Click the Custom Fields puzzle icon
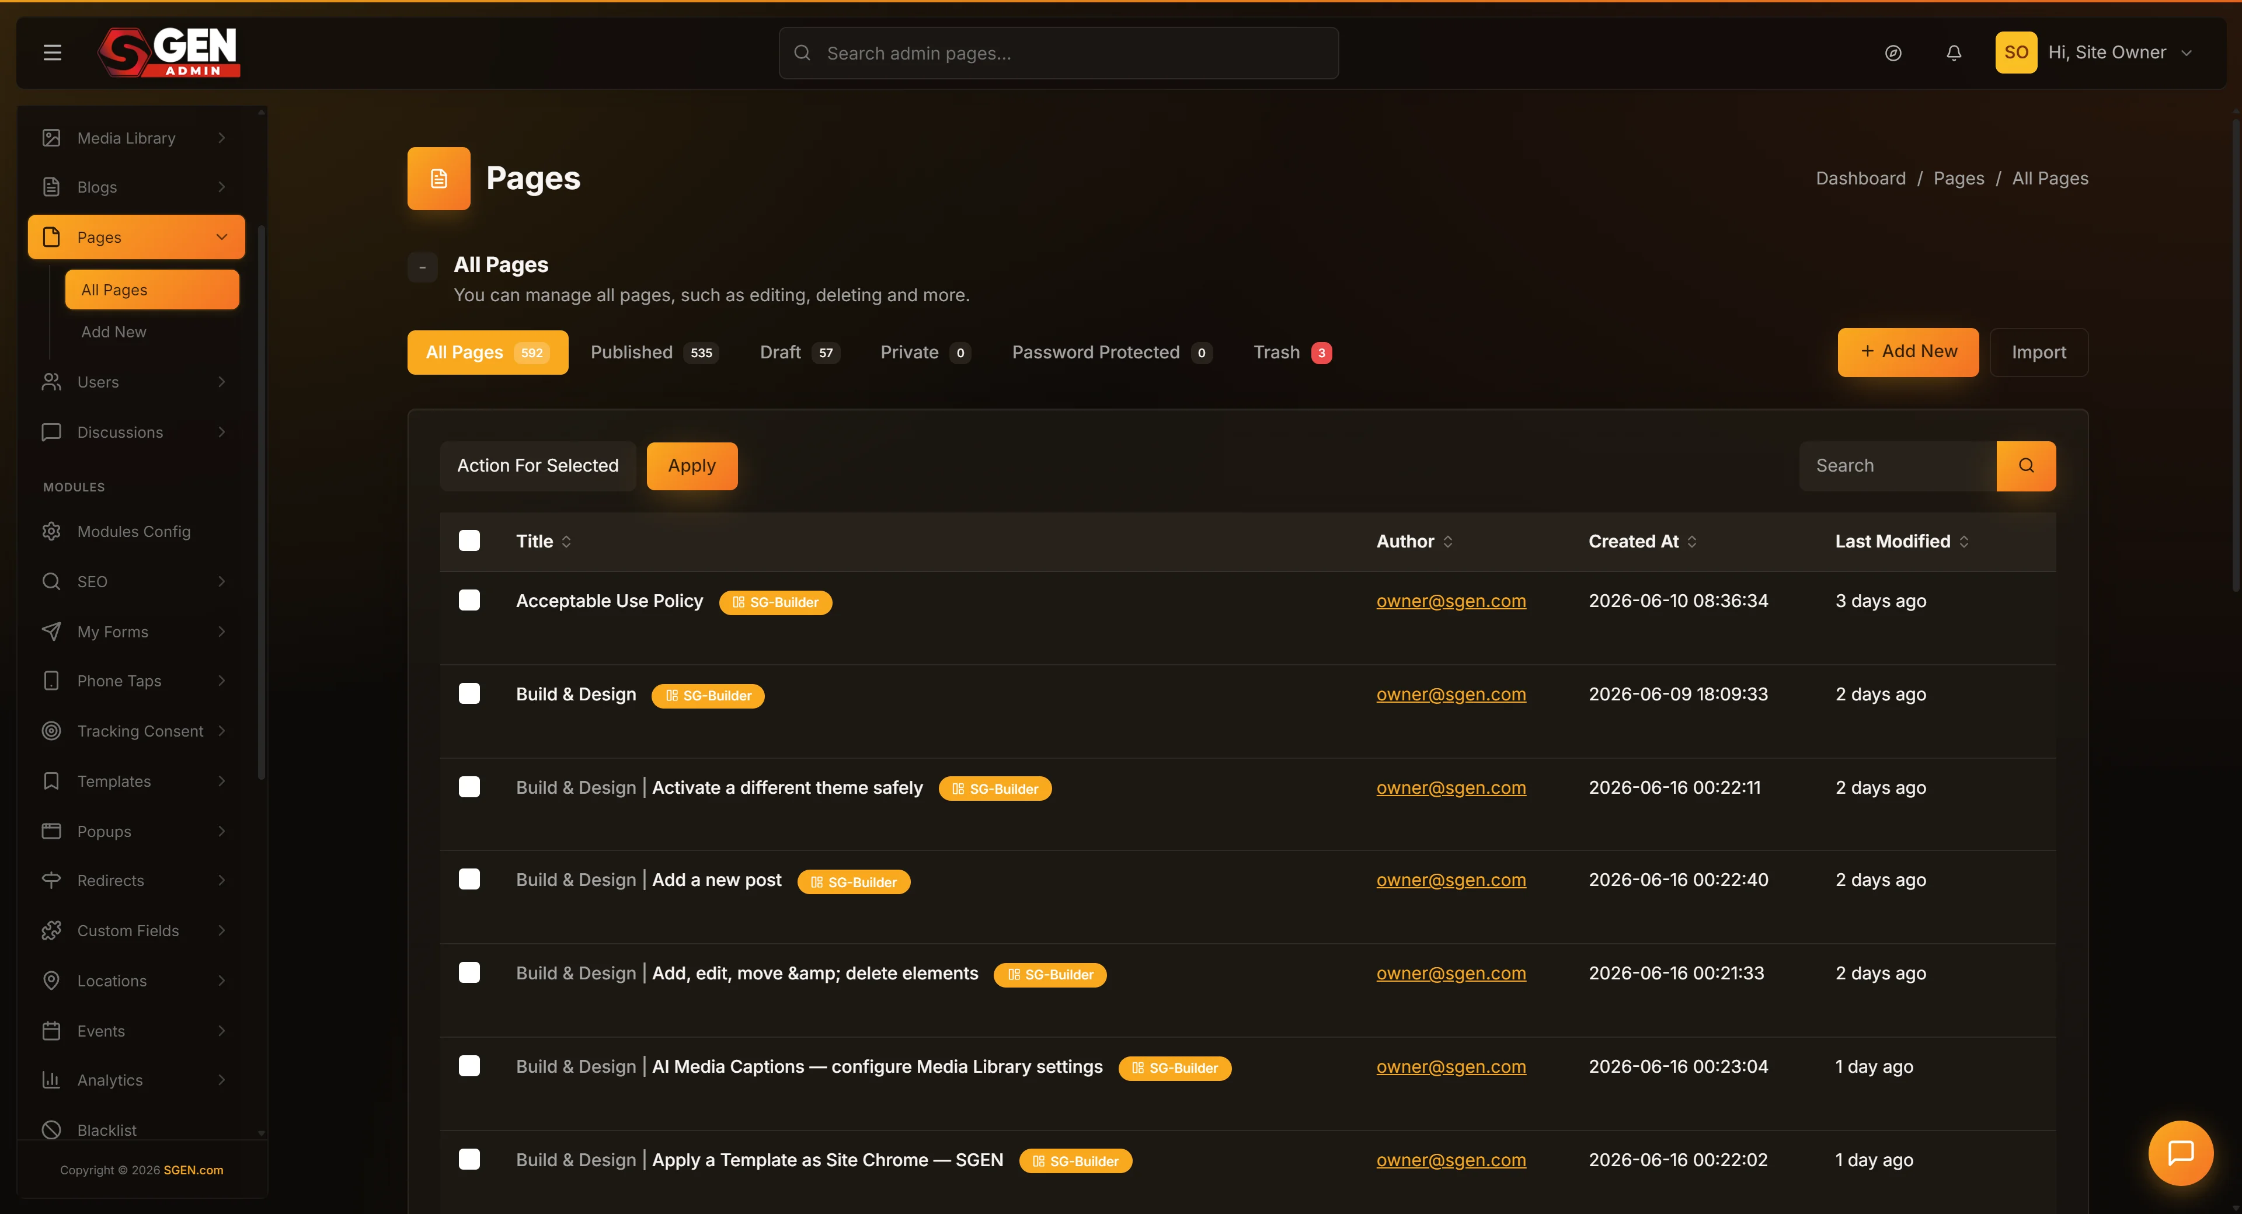Screen dimensions: 2242x1214 pyautogui.click(x=51, y=930)
